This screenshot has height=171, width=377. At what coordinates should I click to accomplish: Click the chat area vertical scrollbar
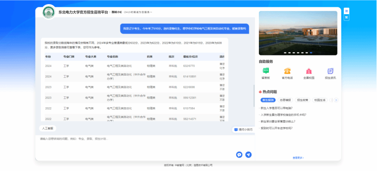254,96
